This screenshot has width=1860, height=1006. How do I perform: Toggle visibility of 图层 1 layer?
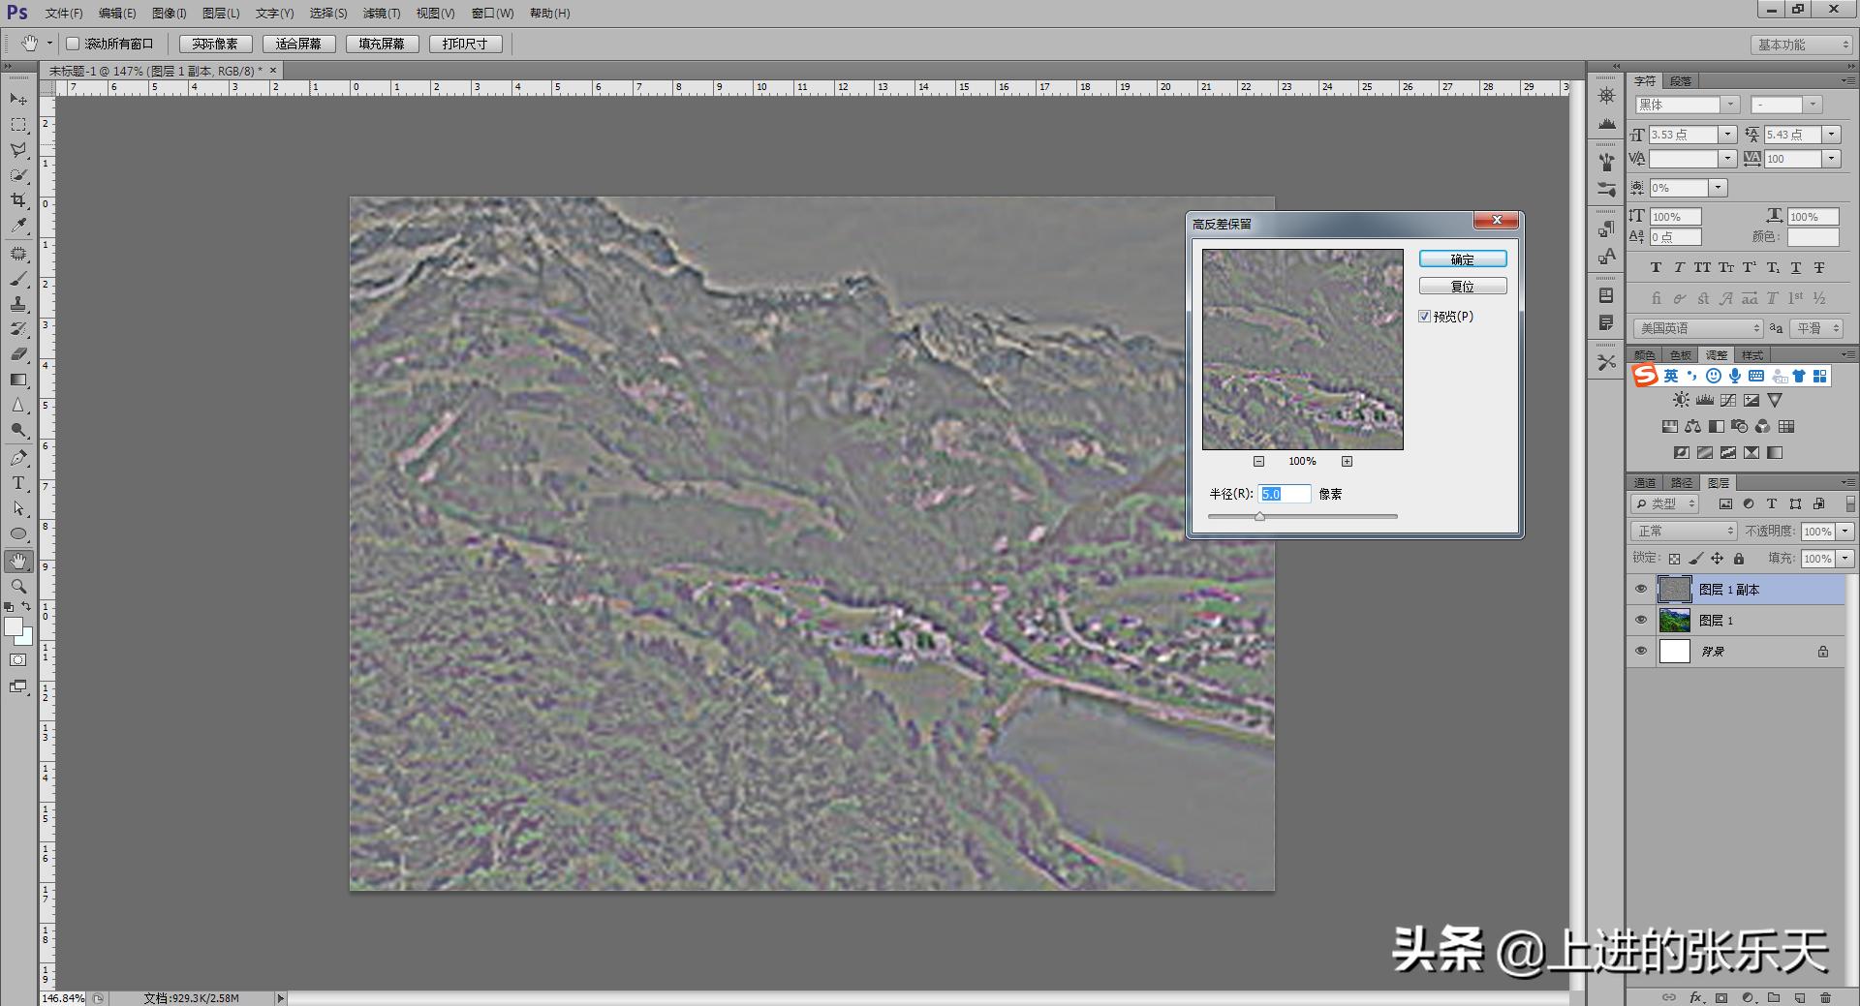coord(1640,620)
